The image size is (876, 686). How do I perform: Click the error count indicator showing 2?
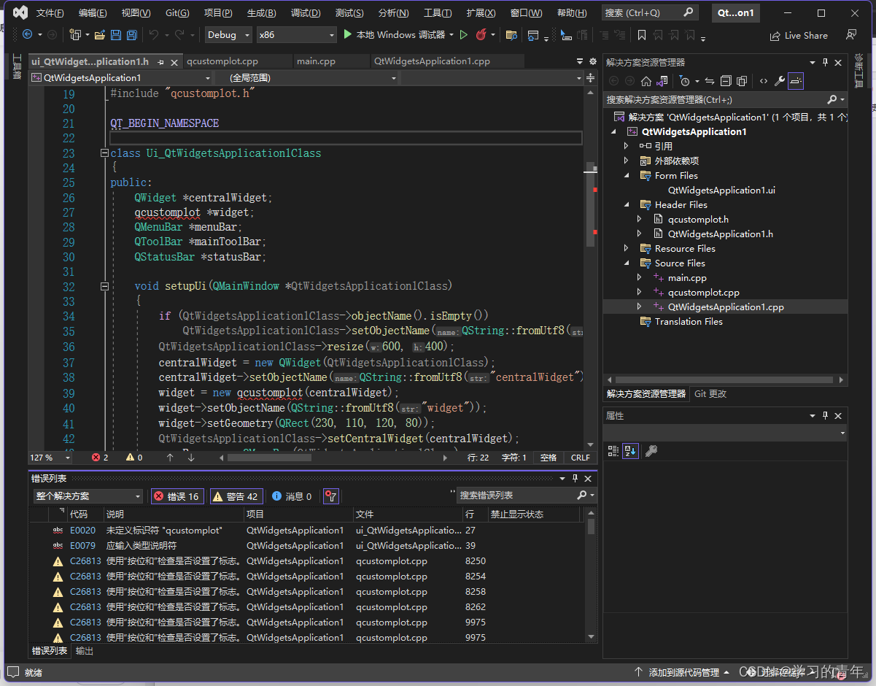100,458
